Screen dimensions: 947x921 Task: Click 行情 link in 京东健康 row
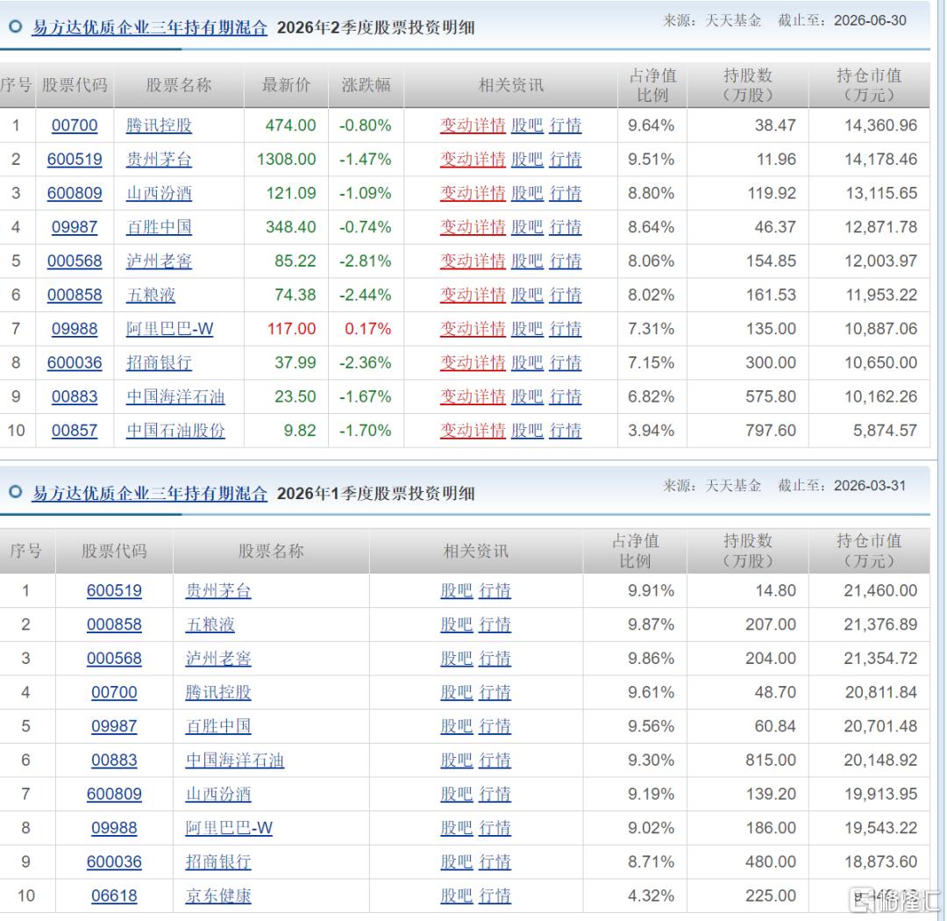(x=495, y=895)
